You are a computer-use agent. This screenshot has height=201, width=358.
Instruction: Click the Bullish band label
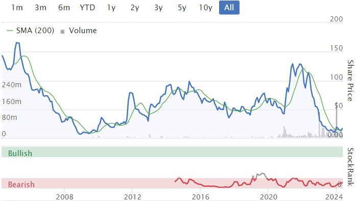[x=20, y=154]
